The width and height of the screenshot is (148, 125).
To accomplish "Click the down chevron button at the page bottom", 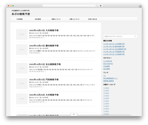I will pos(74,114).
